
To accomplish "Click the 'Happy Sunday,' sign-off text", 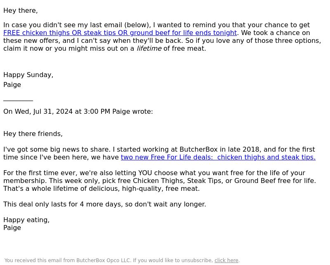I will [28, 75].
